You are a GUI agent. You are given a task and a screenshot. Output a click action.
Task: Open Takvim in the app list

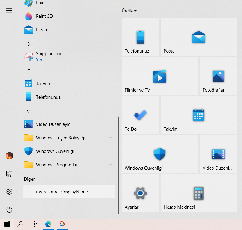pyautogui.click(x=69, y=83)
